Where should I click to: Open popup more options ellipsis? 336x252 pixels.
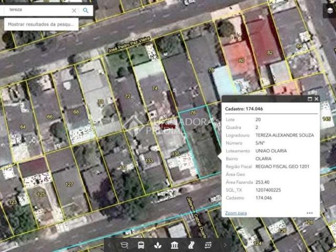310,213
